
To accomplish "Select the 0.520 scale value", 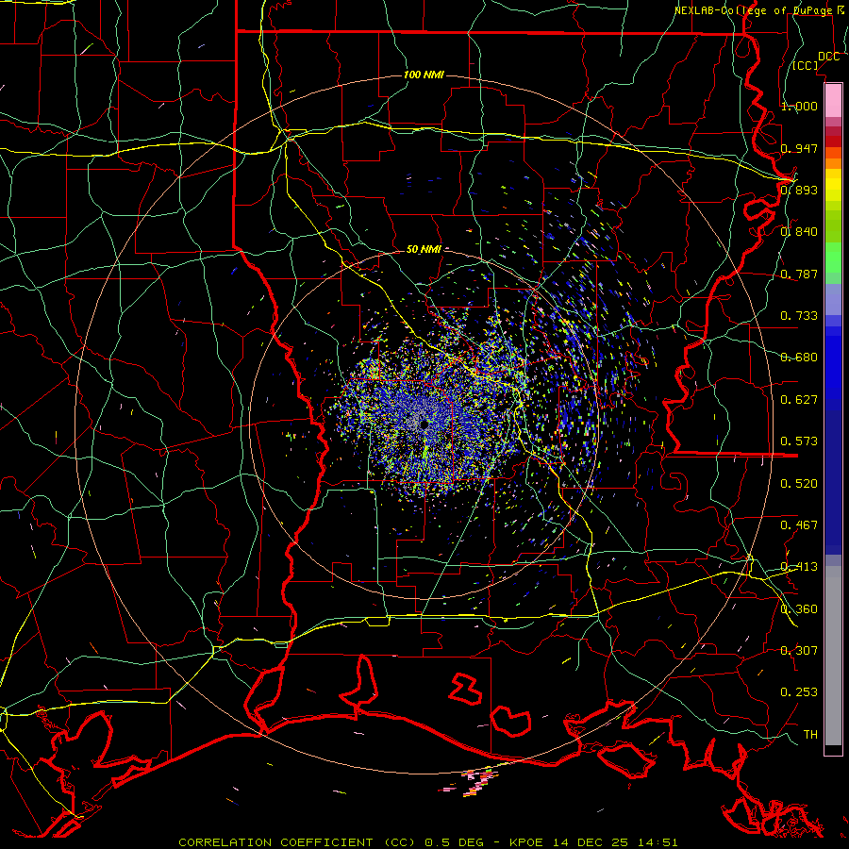I will [x=799, y=484].
